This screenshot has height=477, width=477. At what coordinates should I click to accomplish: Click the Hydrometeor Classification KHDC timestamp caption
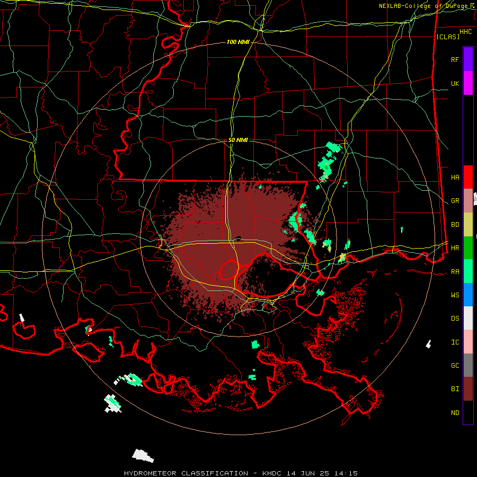point(241,473)
